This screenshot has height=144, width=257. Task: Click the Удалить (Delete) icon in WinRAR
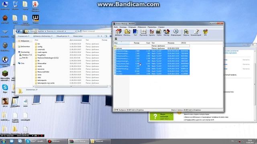tap(152, 32)
